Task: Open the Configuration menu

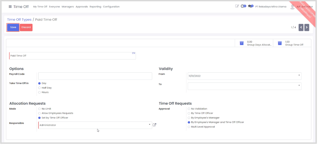Action: click(x=111, y=7)
